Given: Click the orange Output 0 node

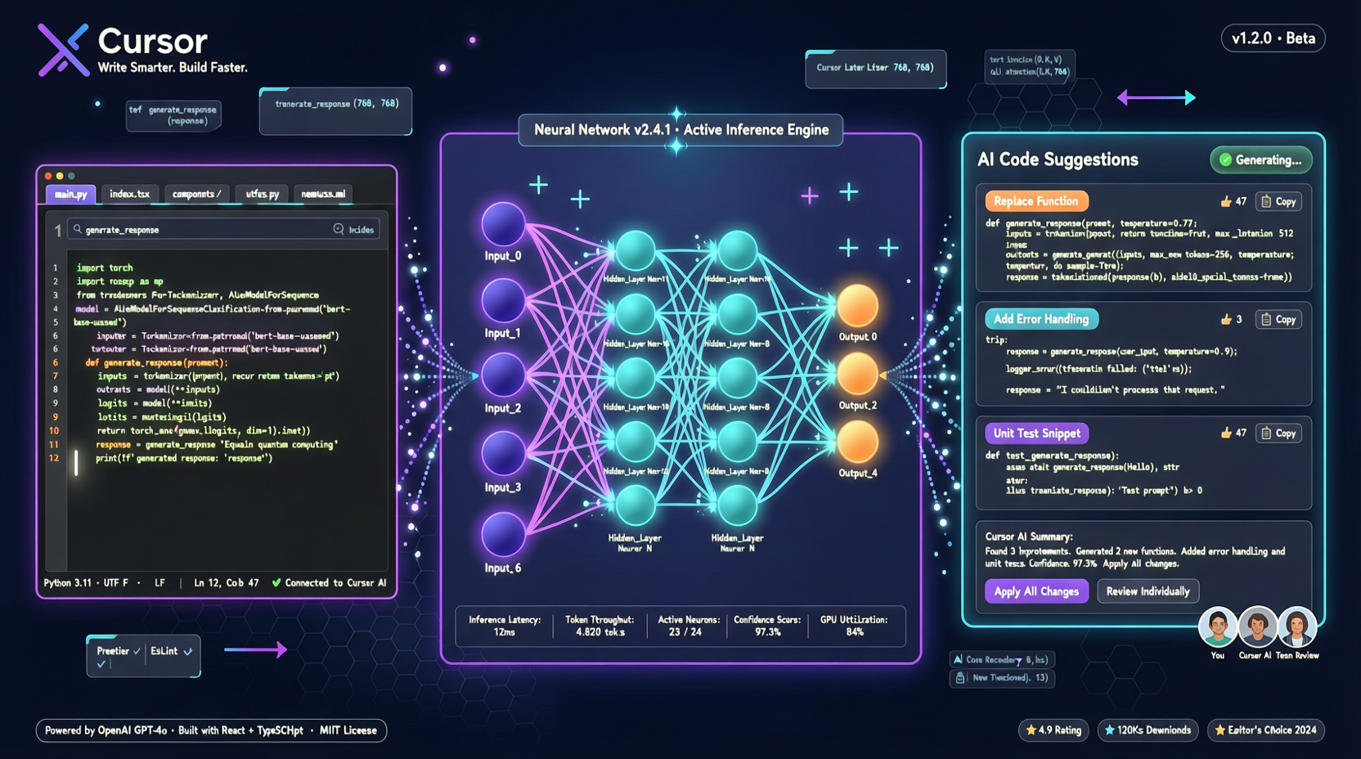Looking at the screenshot, I should (857, 306).
